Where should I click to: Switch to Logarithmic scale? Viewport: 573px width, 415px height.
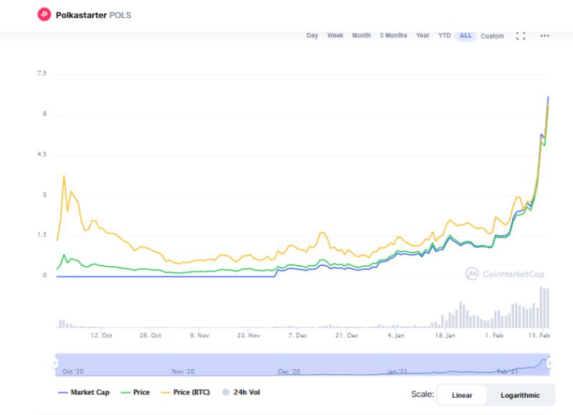click(x=520, y=395)
